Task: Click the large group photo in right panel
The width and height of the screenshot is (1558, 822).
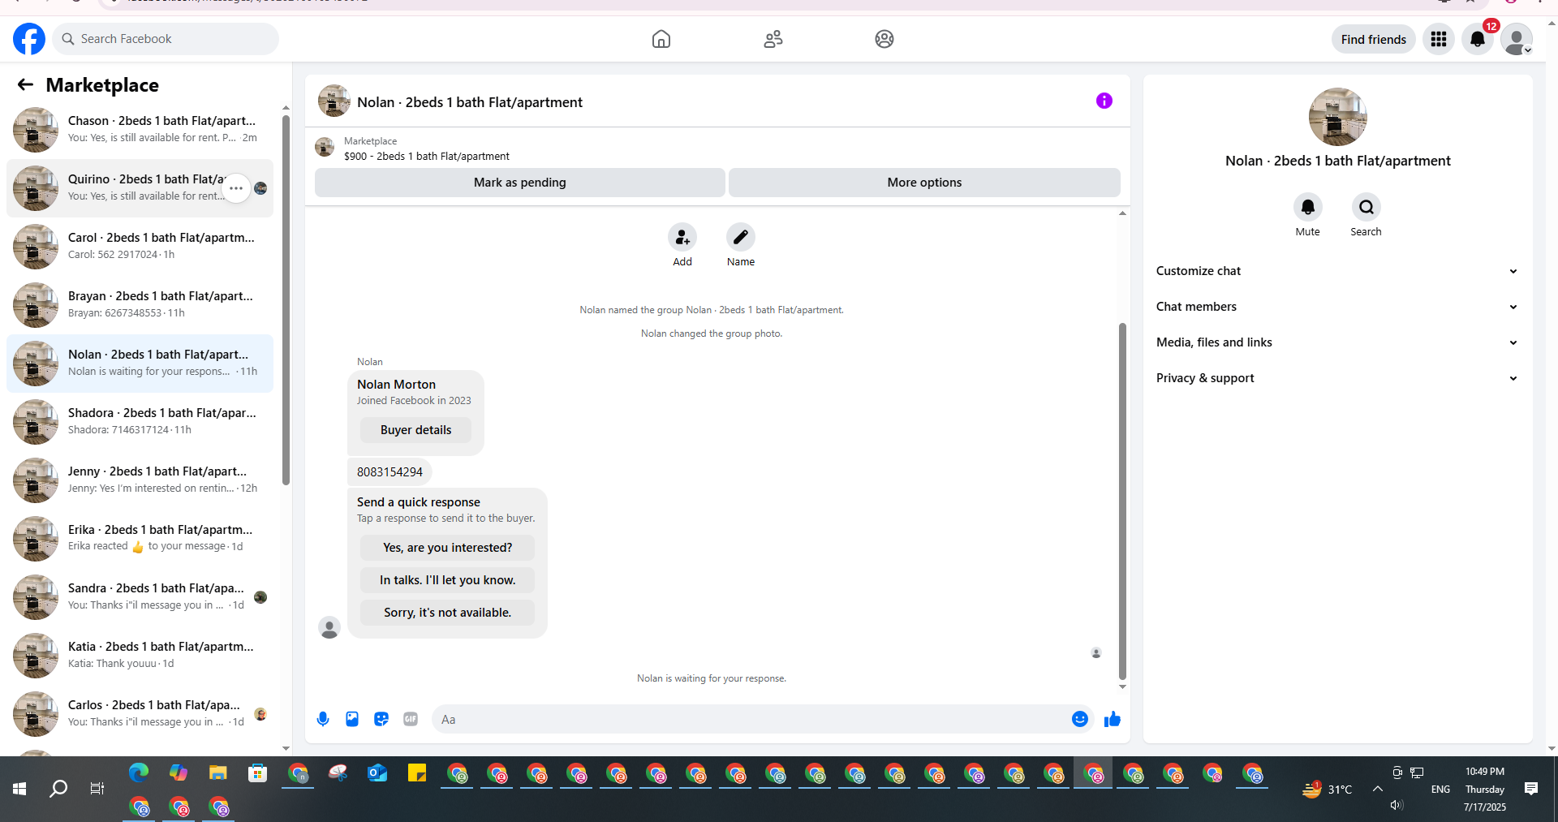Action: coord(1338,117)
